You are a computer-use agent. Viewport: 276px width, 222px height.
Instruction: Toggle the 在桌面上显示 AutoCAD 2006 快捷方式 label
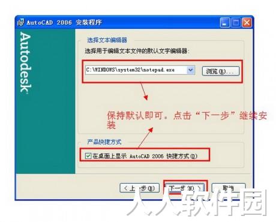145,156
